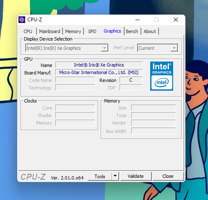Click the empty TDP field
The height and width of the screenshot is (200, 208).
pos(131,87)
